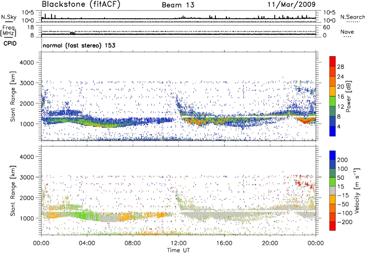Click the '08:00' time tick label
Viewport: 365px width, 253px height.
coord(132,243)
